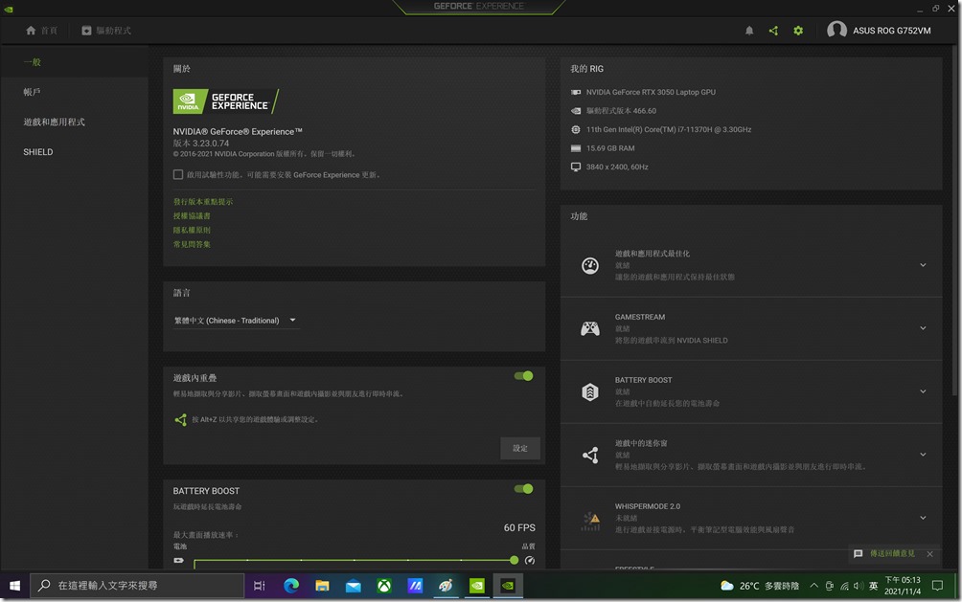962x602 pixels.
Task: Expand the GAMESTREAM feature section
Action: click(923, 327)
